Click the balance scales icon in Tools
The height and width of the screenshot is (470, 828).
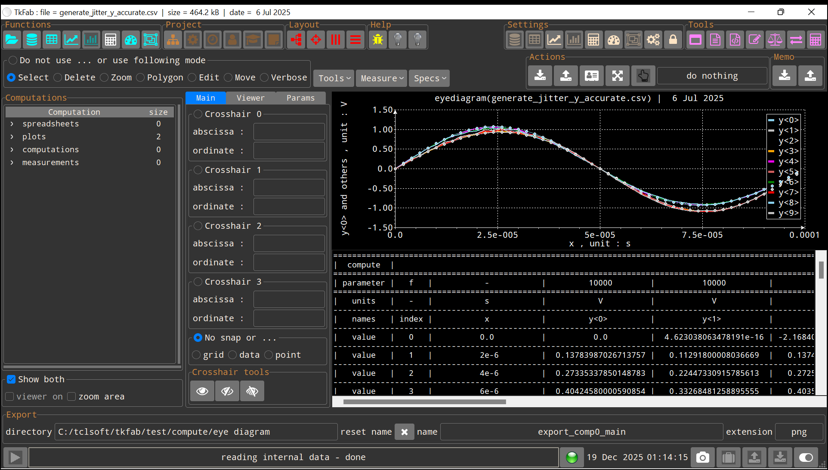point(775,40)
